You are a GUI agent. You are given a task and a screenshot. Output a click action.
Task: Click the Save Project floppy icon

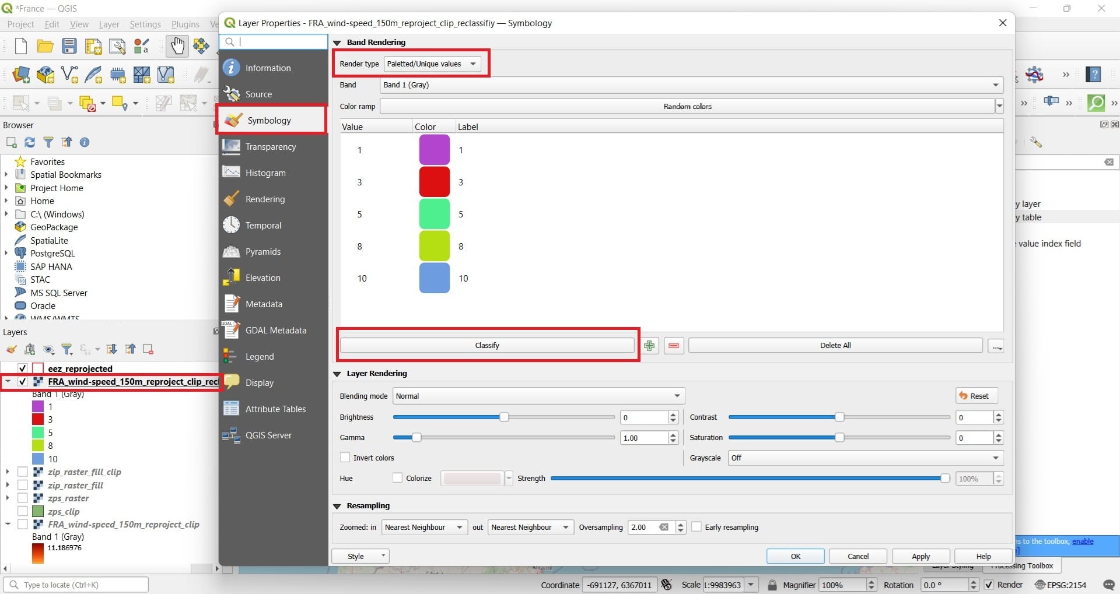(x=69, y=46)
